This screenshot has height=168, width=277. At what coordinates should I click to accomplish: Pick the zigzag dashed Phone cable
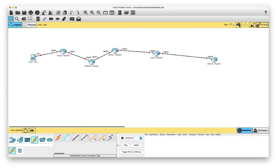pos(110,138)
